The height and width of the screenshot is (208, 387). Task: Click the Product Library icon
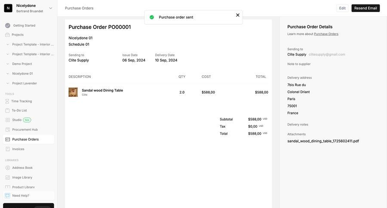8,187
